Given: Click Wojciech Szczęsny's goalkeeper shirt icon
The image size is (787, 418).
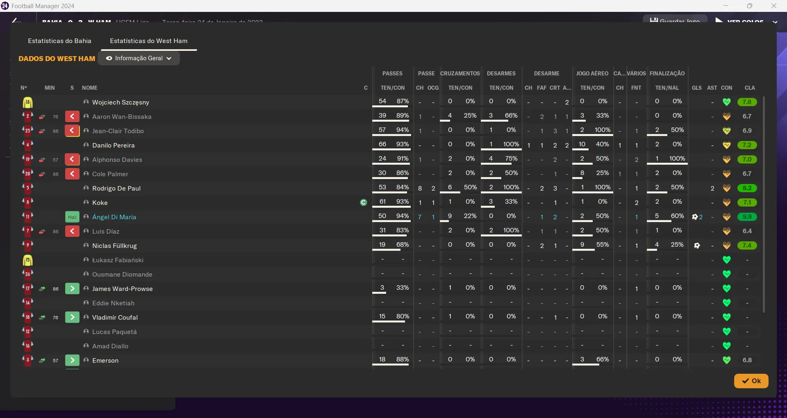Looking at the screenshot, I should (27, 102).
